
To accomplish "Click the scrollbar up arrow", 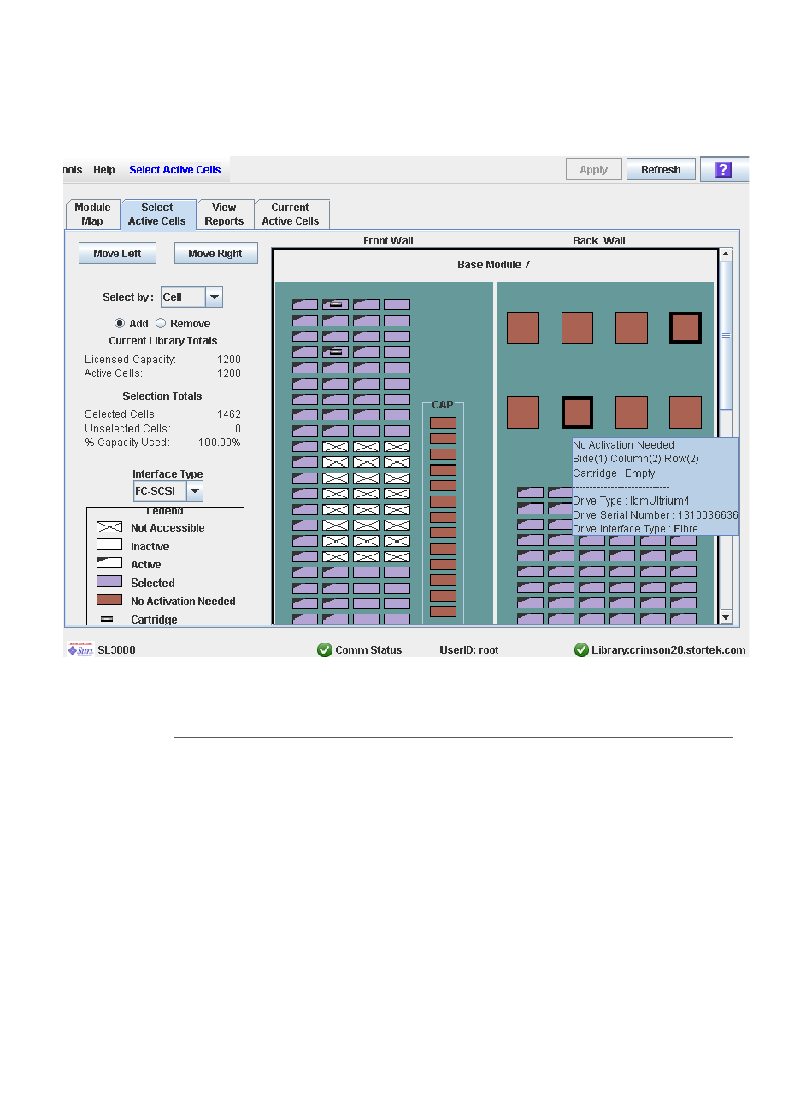I will click(726, 254).
